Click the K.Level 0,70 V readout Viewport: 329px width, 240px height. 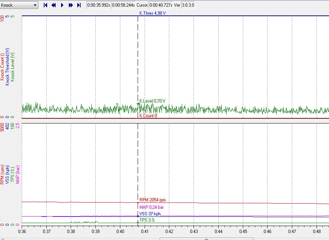(x=152, y=101)
